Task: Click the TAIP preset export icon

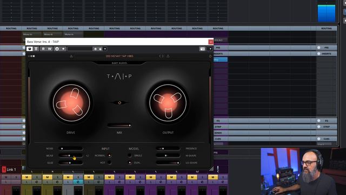Action: (168, 56)
